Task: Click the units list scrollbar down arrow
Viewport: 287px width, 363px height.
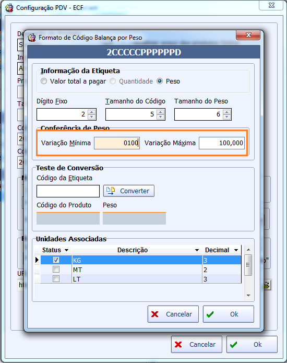Action: (248, 296)
